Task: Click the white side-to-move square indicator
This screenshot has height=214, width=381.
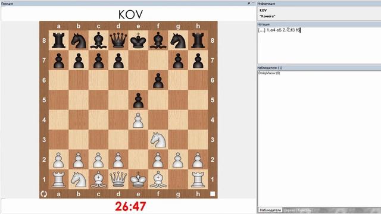Action: tap(213, 194)
